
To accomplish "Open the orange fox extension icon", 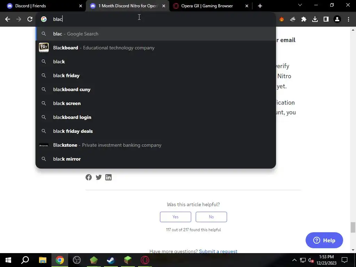I will (282, 19).
